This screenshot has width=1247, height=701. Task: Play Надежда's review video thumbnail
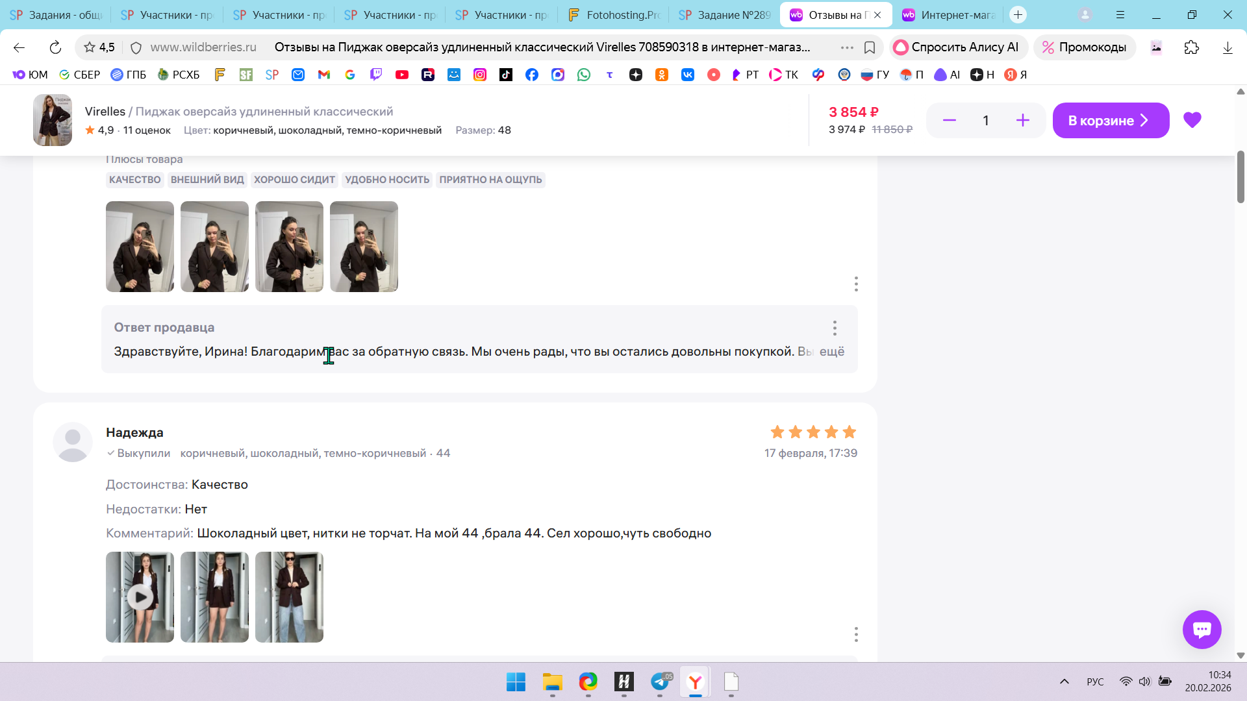(x=140, y=597)
